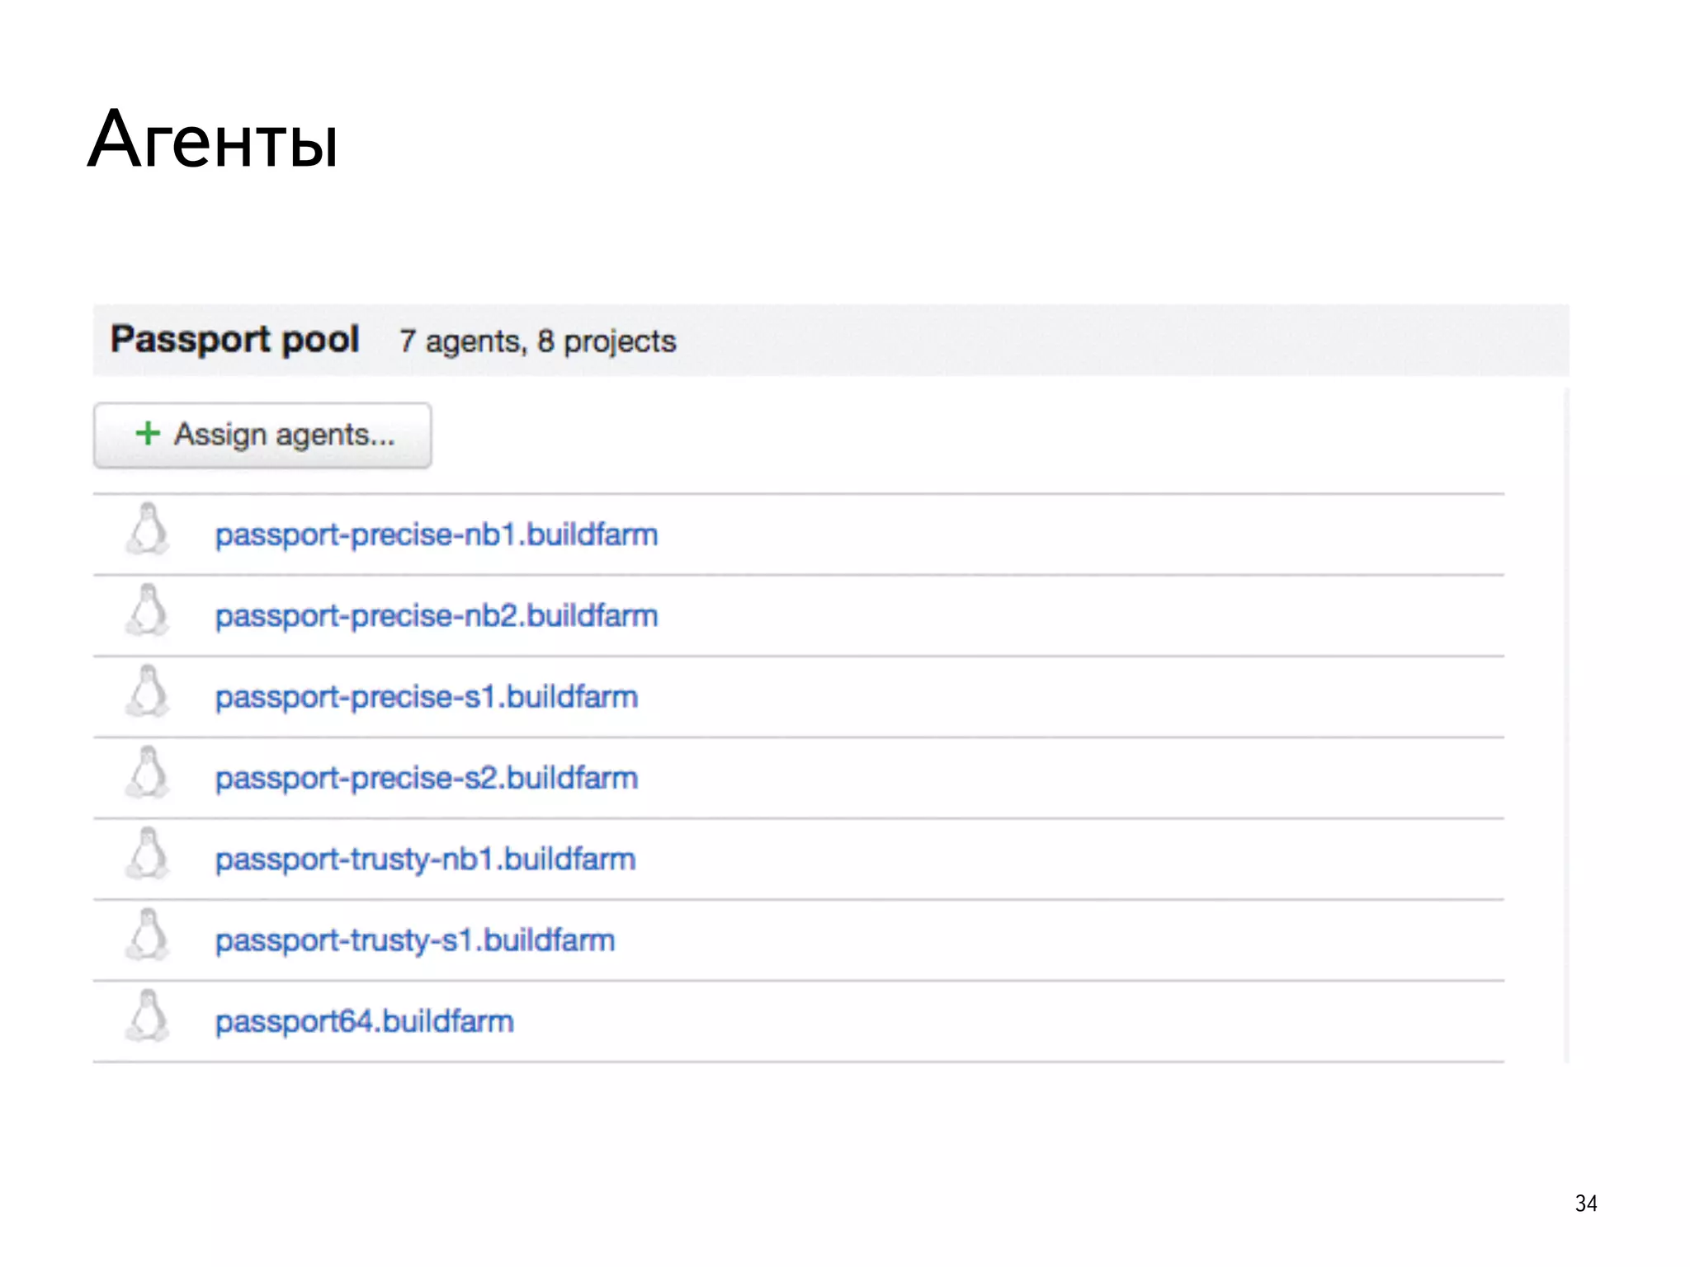The width and height of the screenshot is (1690, 1267).
Task: Open passport64.buildfarm agent link
Action: tap(364, 1022)
